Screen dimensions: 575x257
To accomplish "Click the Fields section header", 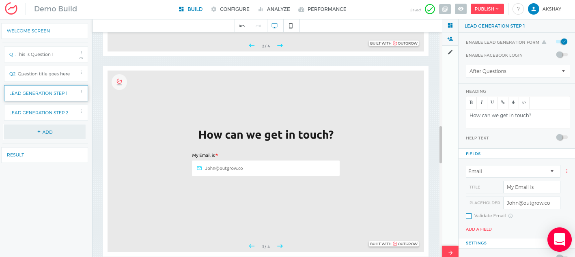I will point(517,154).
